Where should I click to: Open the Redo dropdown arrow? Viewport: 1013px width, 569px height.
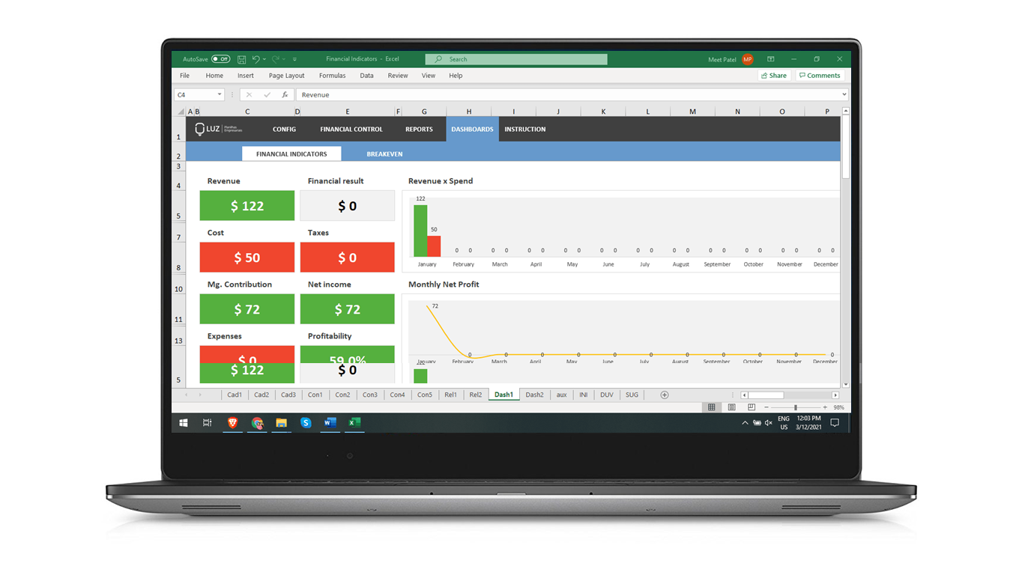(283, 59)
